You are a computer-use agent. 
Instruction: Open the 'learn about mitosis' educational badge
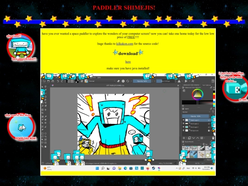21,47
